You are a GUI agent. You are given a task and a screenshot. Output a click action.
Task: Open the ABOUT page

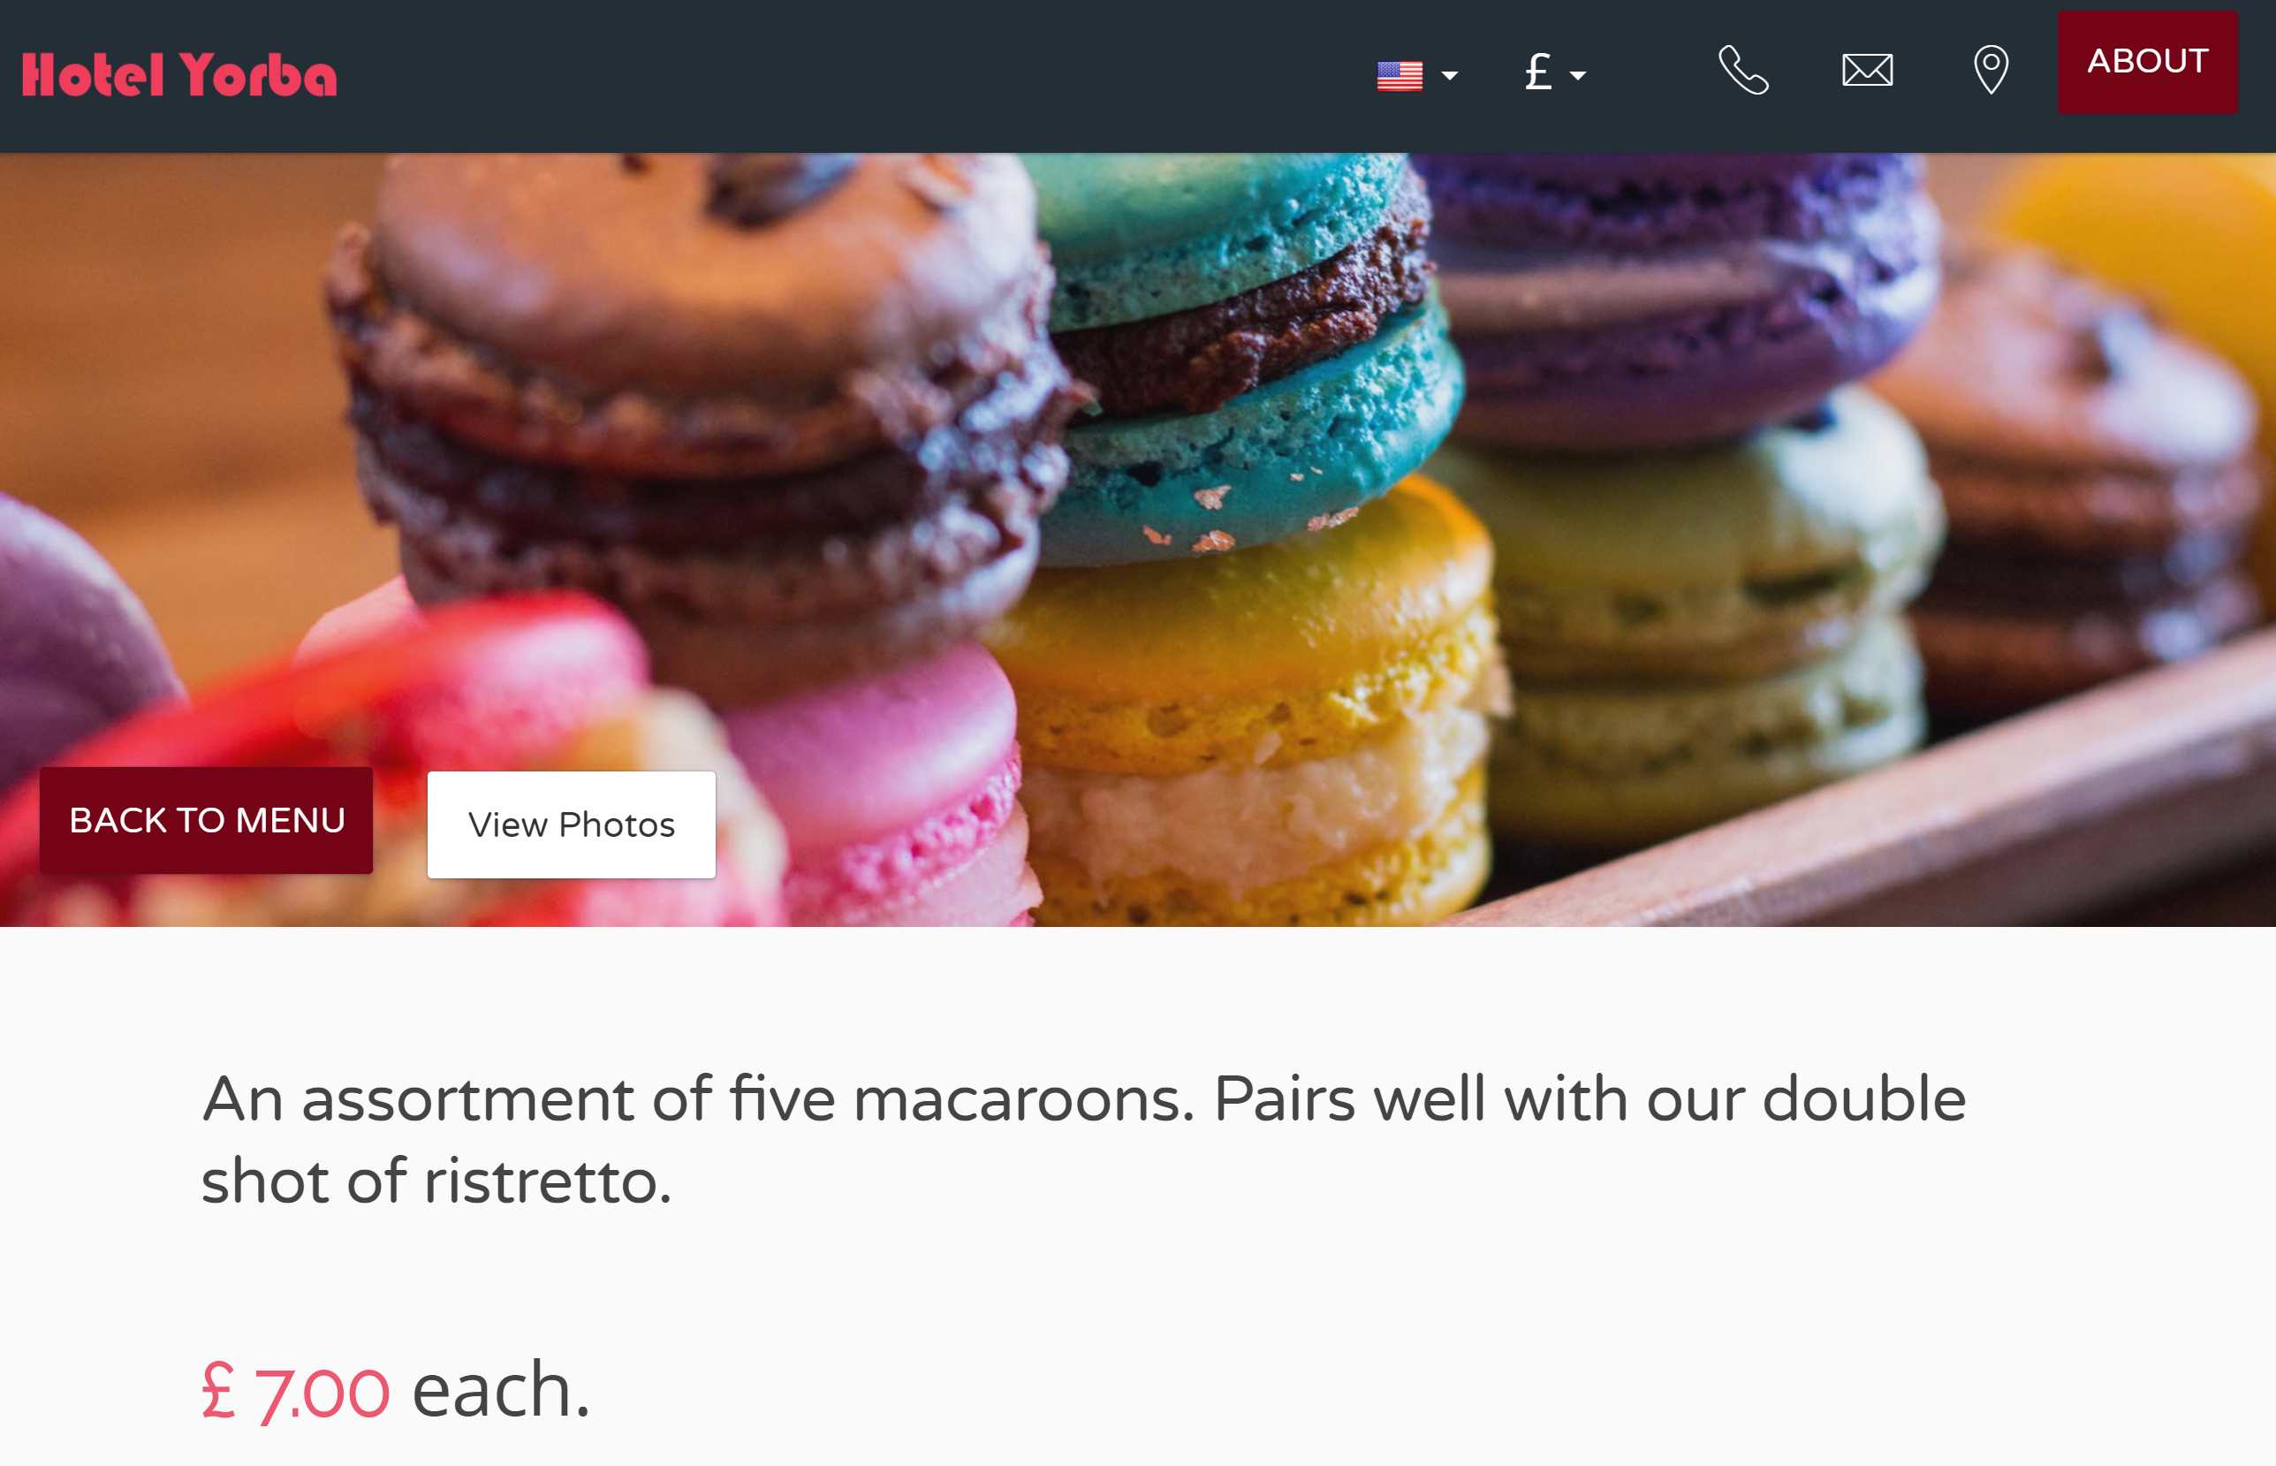click(x=2150, y=61)
